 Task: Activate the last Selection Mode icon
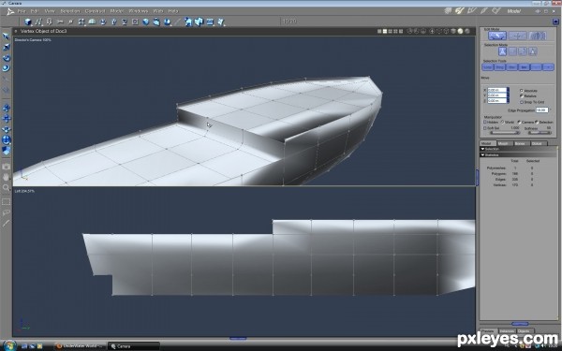(533, 51)
